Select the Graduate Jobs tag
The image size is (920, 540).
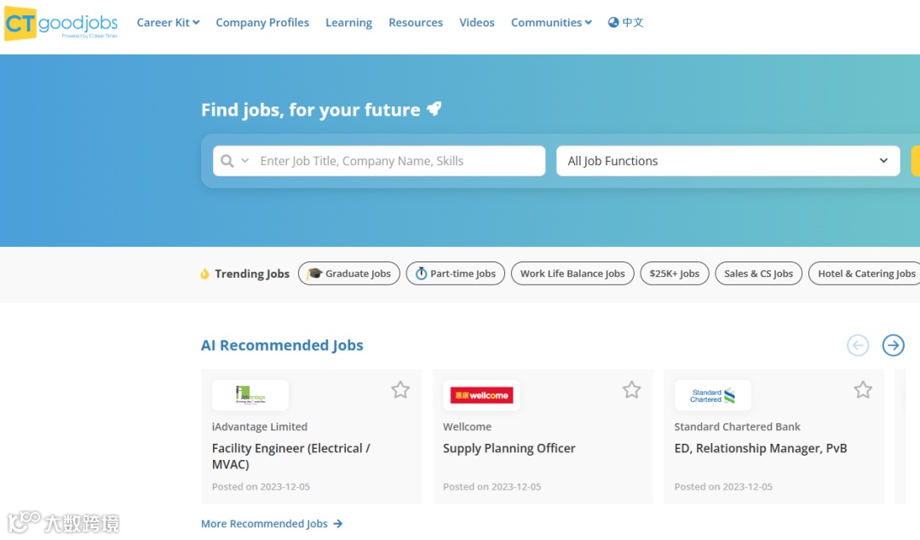349,273
